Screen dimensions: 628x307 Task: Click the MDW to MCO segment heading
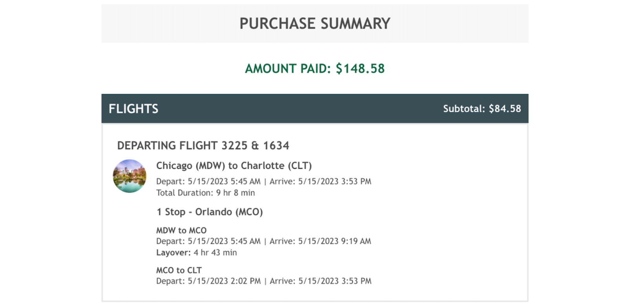coord(181,230)
